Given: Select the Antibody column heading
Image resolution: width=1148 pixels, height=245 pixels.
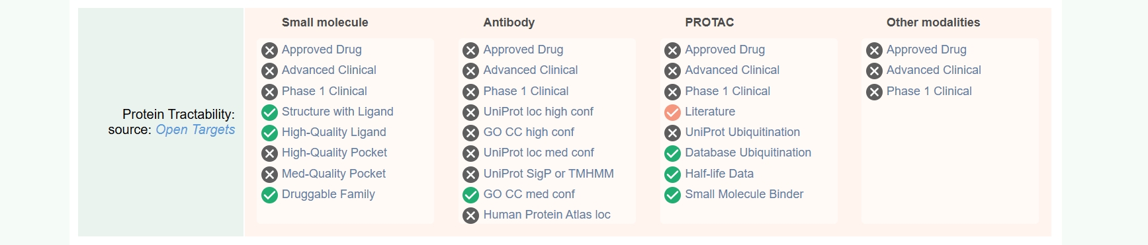Looking at the screenshot, I should click(509, 22).
